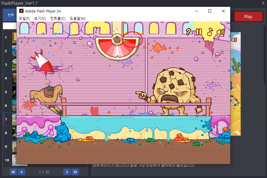Screen dimensions: 267x178
Task: Click the Adobe Flash Player title bar icon
Action: [21, 11]
